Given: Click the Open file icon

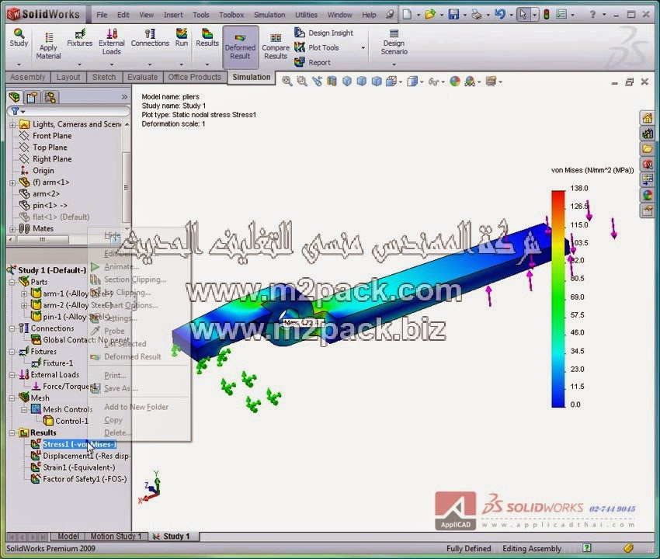Looking at the screenshot, I should click(x=429, y=15).
